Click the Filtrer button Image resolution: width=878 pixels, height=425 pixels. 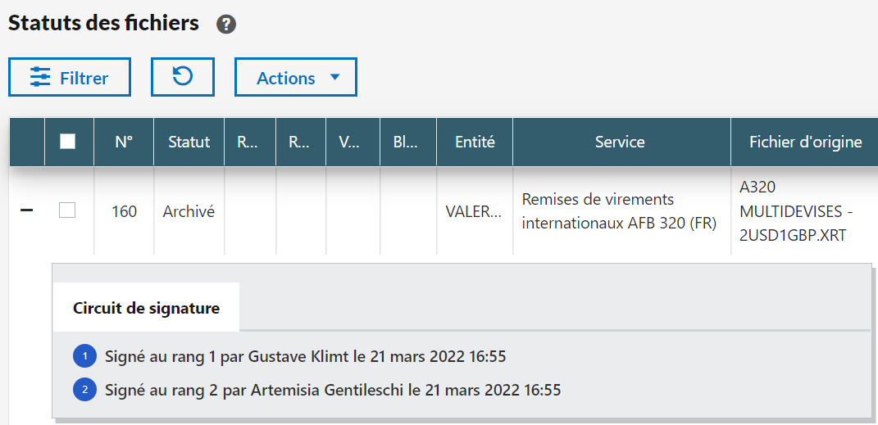click(70, 78)
